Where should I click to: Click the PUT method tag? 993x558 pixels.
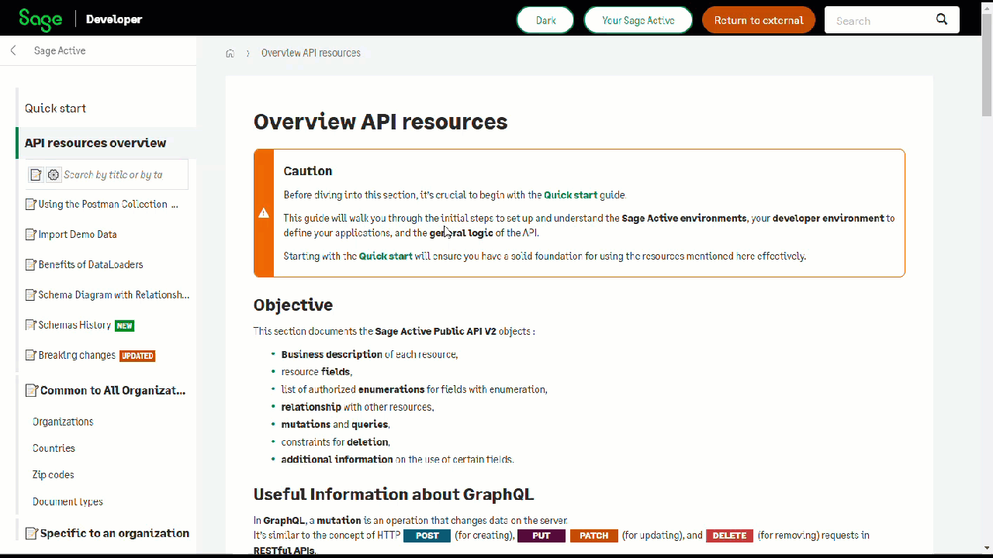541,536
